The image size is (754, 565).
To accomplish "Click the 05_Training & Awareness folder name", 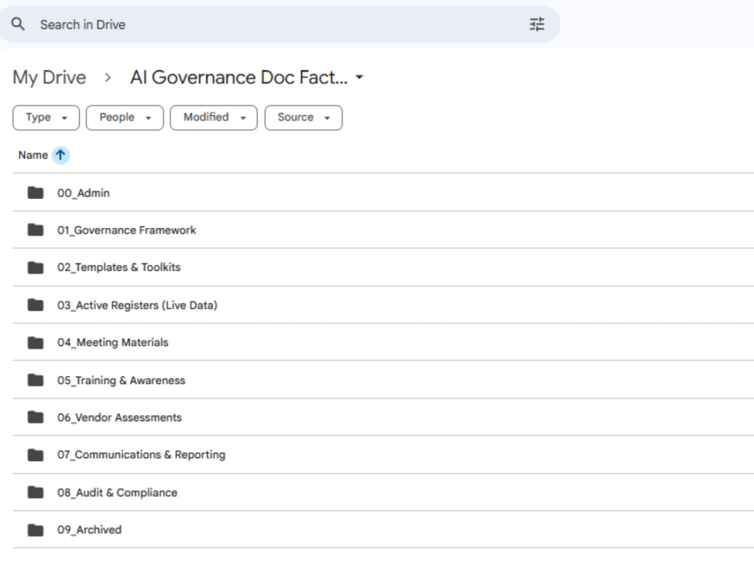I will click(121, 380).
